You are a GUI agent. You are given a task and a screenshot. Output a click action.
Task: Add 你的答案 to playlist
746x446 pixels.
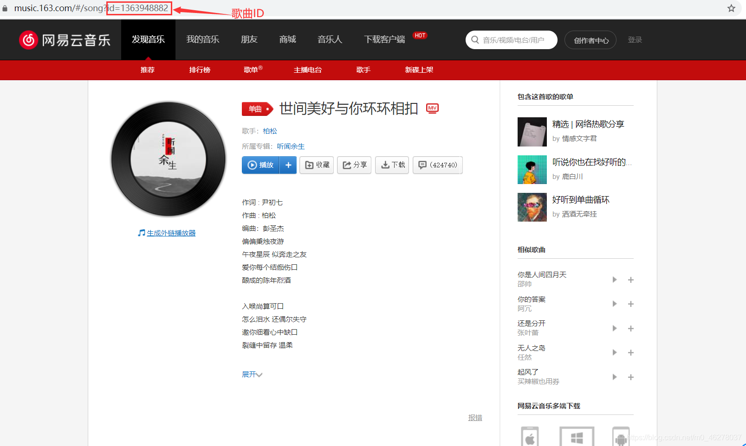[x=631, y=304]
